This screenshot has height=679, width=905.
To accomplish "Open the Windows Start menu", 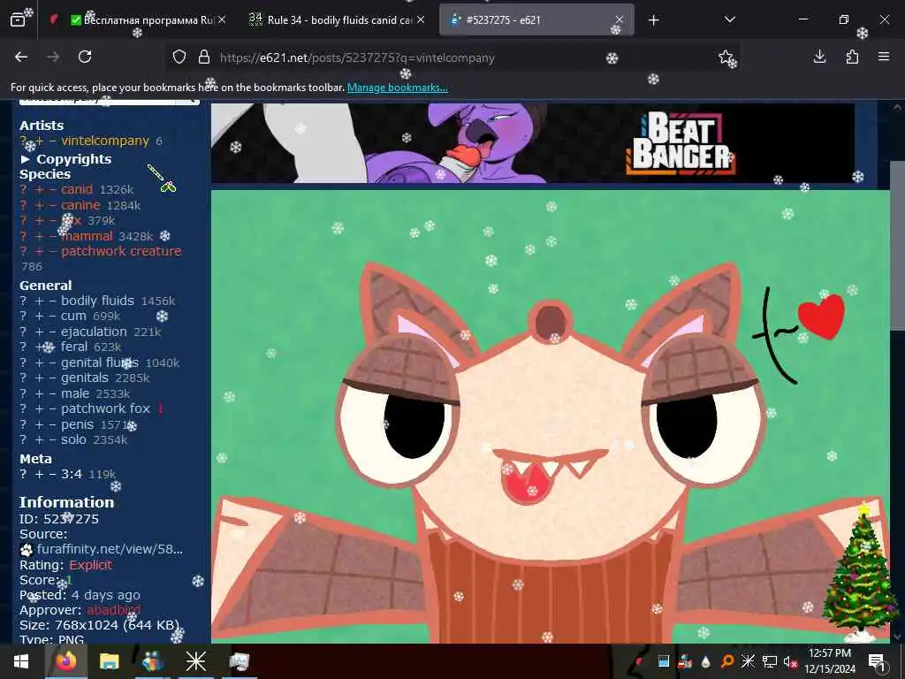I will pyautogui.click(x=21, y=661).
